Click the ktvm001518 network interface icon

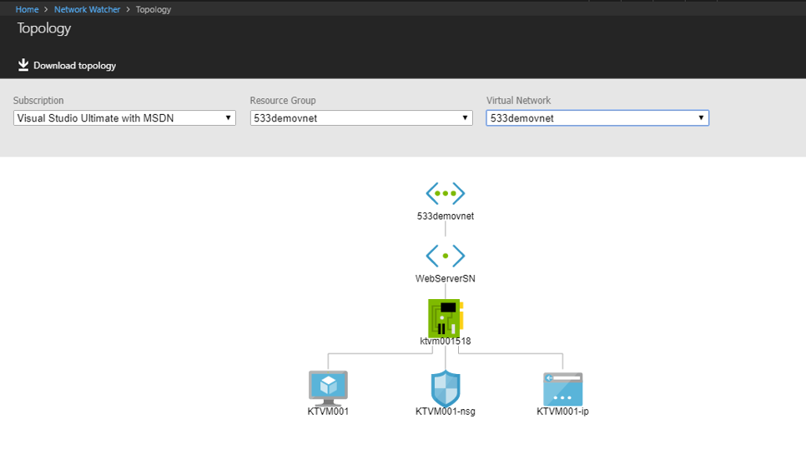click(x=446, y=317)
